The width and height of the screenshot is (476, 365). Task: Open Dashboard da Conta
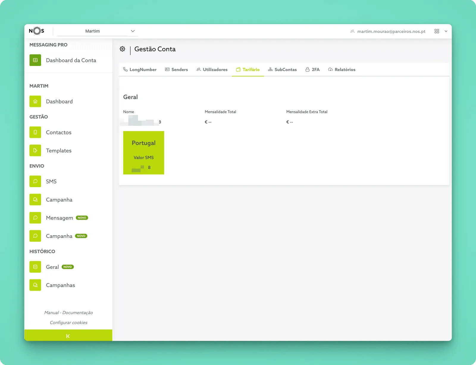(x=71, y=60)
